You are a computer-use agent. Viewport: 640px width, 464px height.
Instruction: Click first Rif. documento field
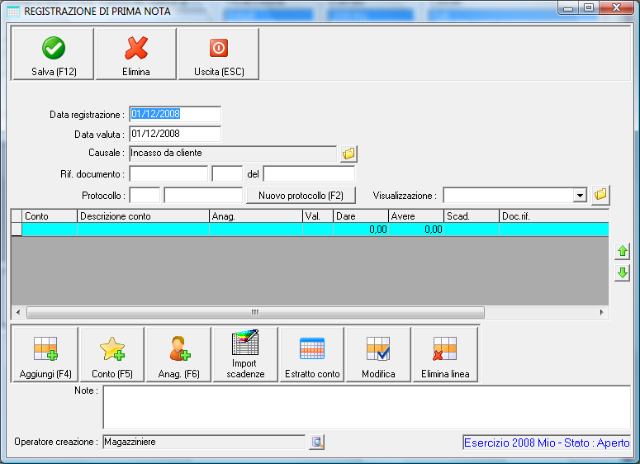pos(168,174)
